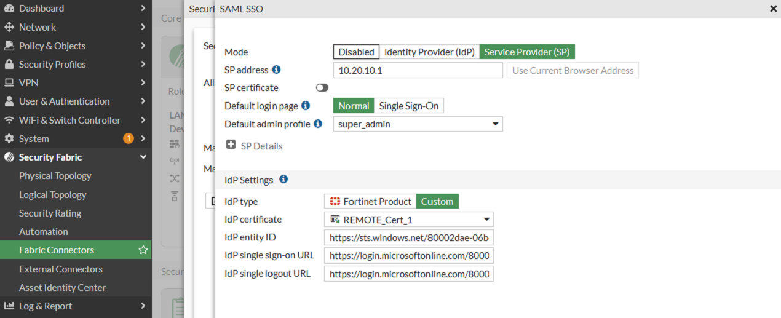781x318 pixels.
Task: Click the Security Profiles padlock icon
Action: pyautogui.click(x=9, y=64)
